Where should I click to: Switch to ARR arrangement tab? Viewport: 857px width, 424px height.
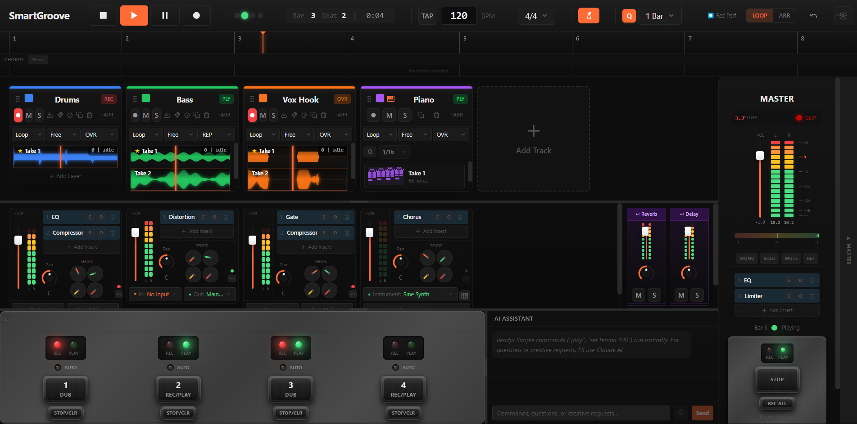[784, 16]
